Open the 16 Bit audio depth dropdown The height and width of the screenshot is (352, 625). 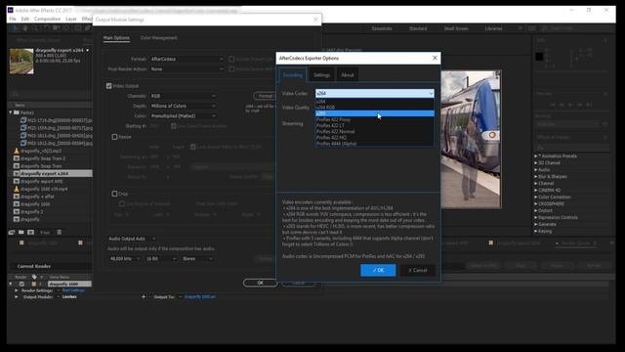(x=160, y=258)
